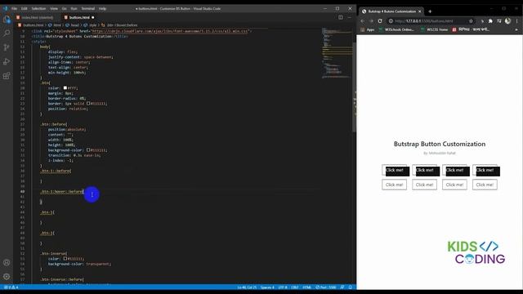Image resolution: width=523 pixels, height=294 pixels.
Task: Open the browser three-dot menu
Action: 516,21
